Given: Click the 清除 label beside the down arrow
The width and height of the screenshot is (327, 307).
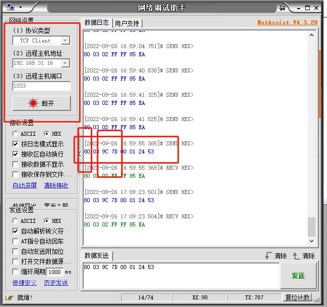Looking at the screenshot, I should click(280, 256).
